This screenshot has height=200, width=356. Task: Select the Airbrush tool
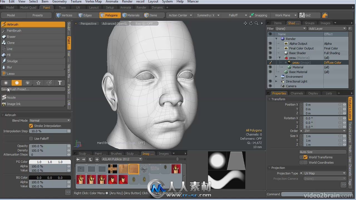[x=33, y=24]
